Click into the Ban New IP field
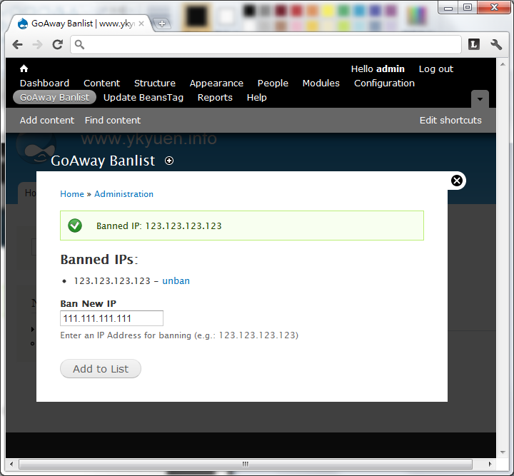 tap(111, 318)
